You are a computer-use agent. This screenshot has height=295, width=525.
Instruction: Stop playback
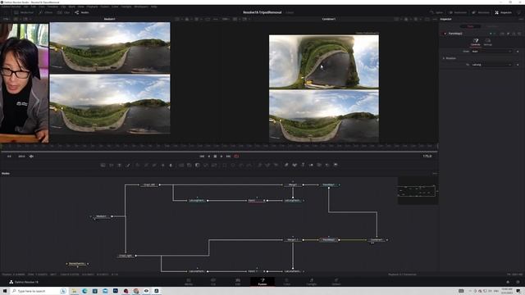click(x=215, y=157)
